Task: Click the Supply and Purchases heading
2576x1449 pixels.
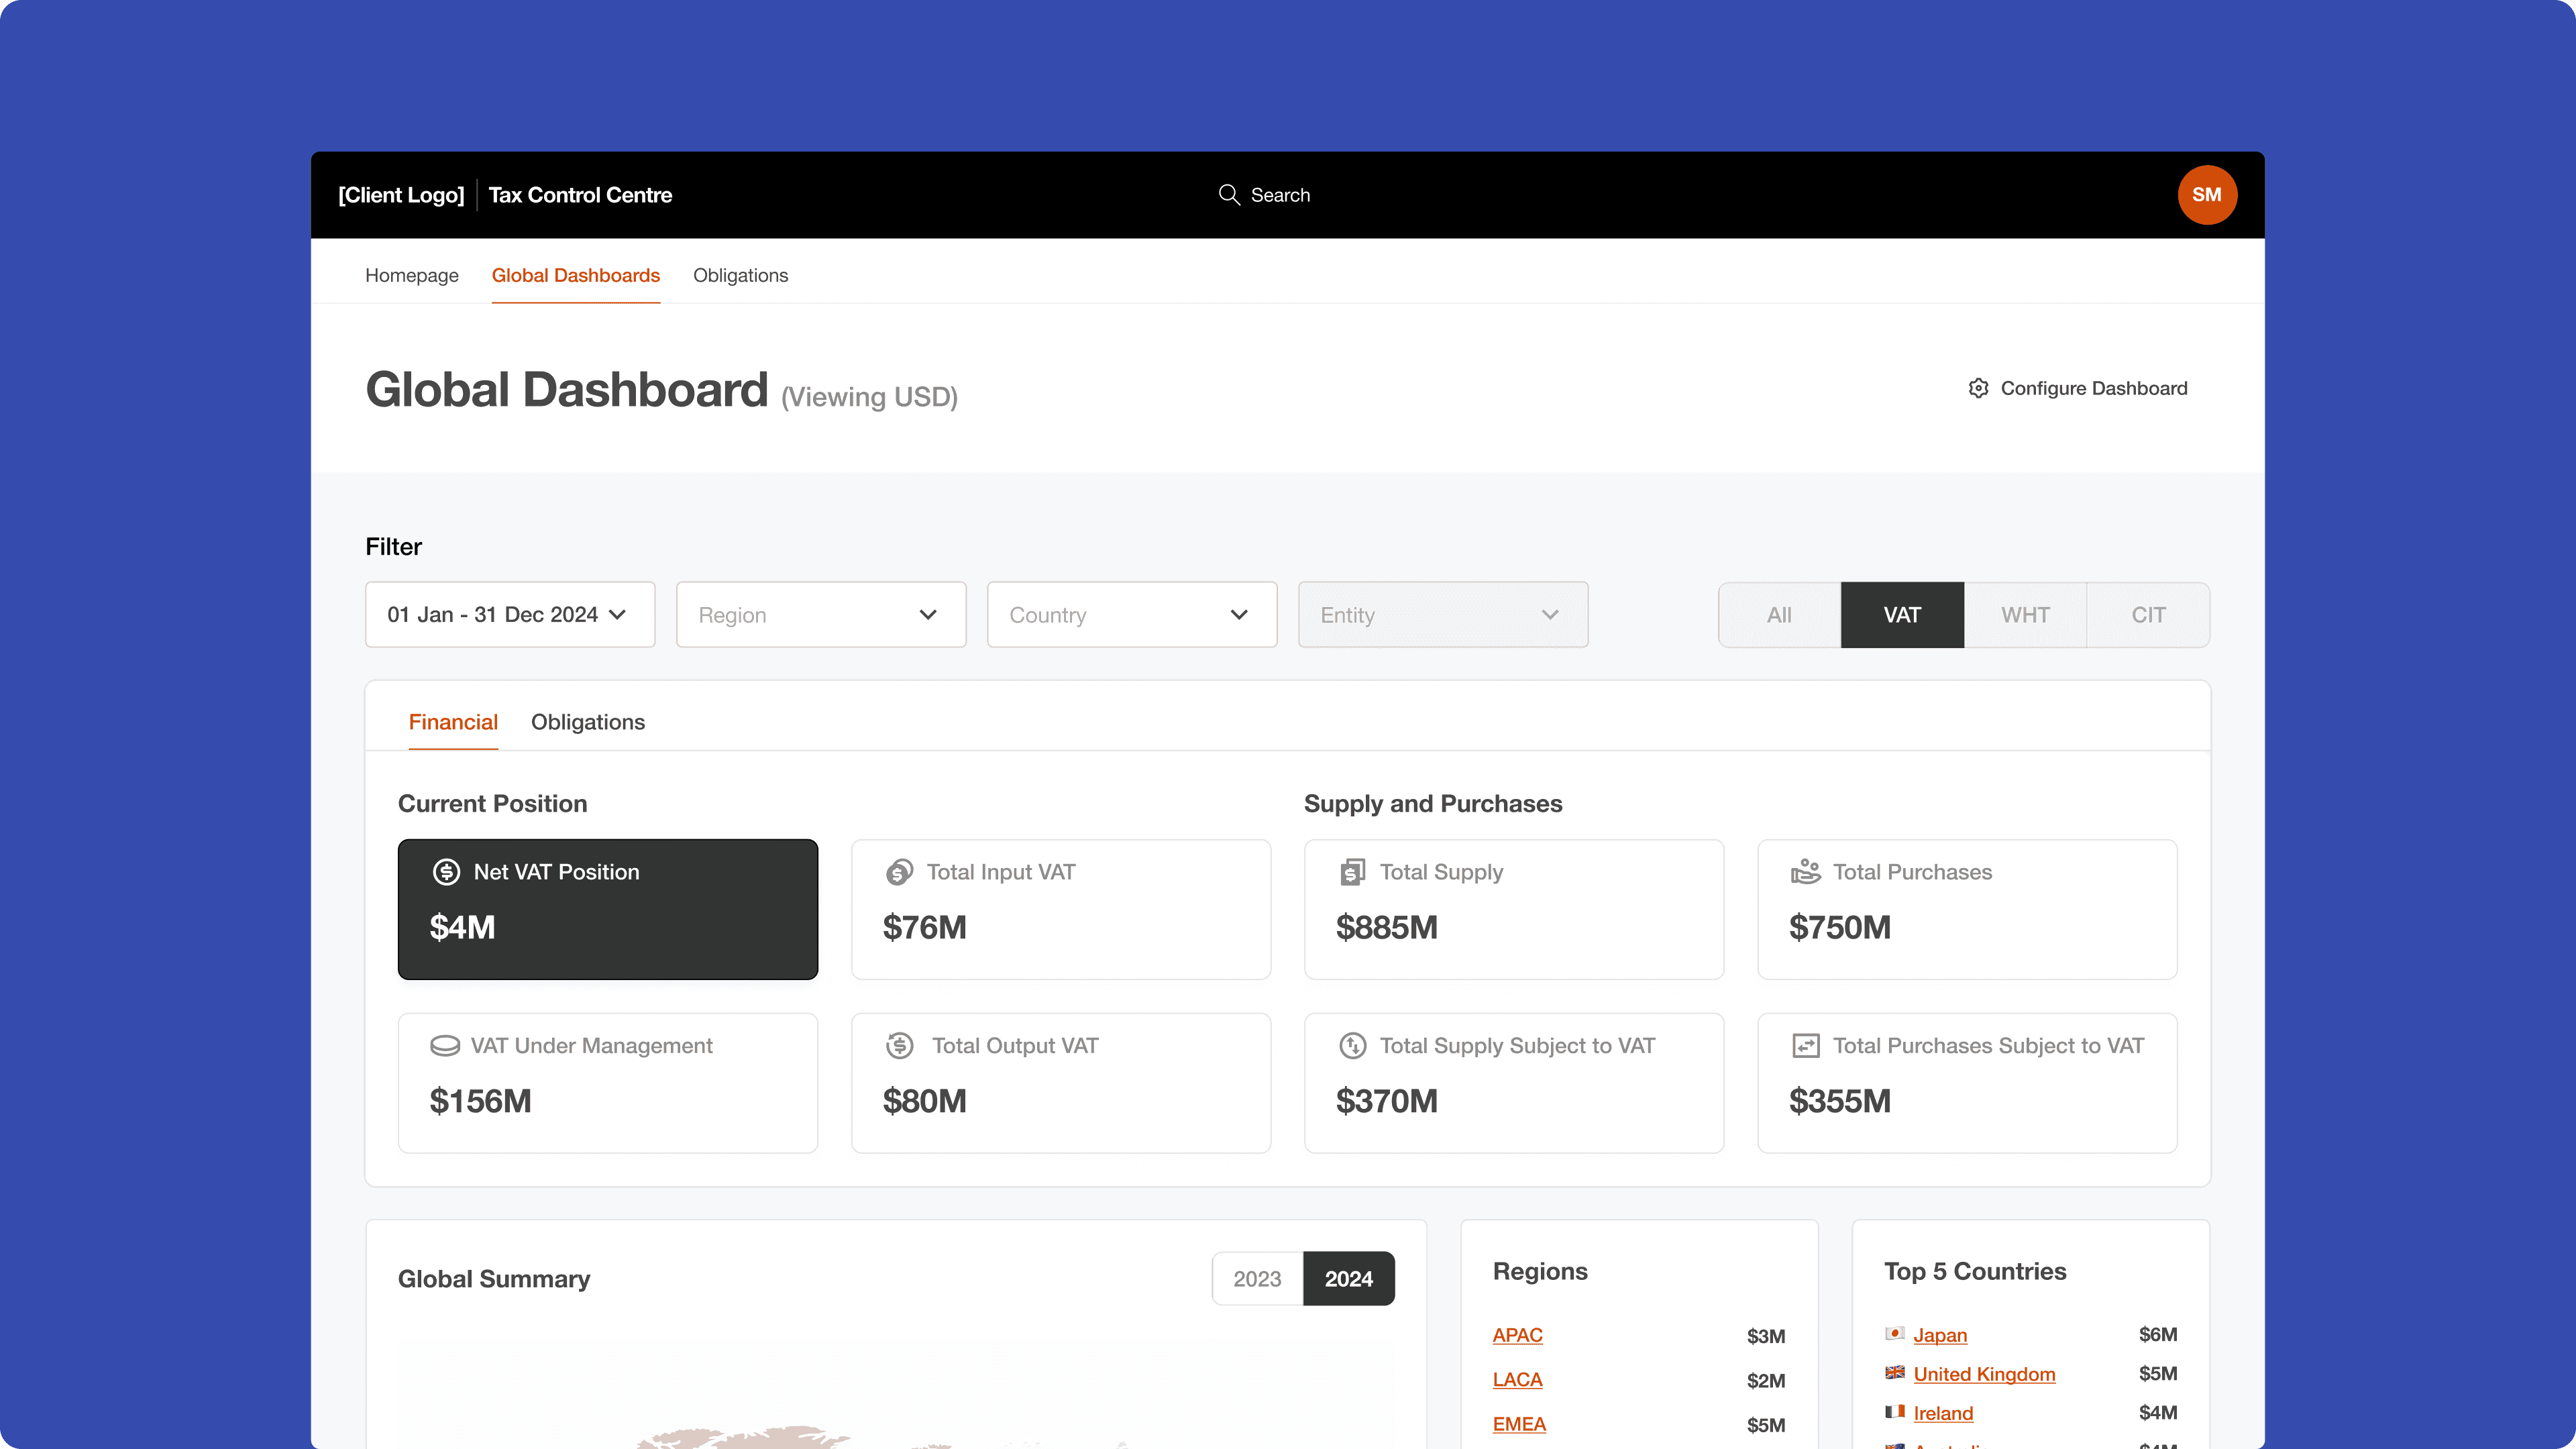Action: [1433, 803]
